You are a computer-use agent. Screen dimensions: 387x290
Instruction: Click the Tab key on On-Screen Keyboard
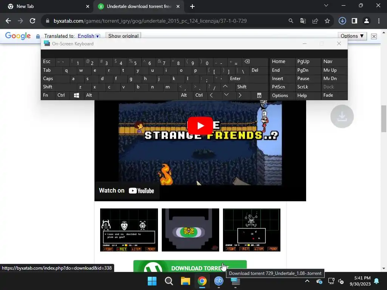click(51, 70)
